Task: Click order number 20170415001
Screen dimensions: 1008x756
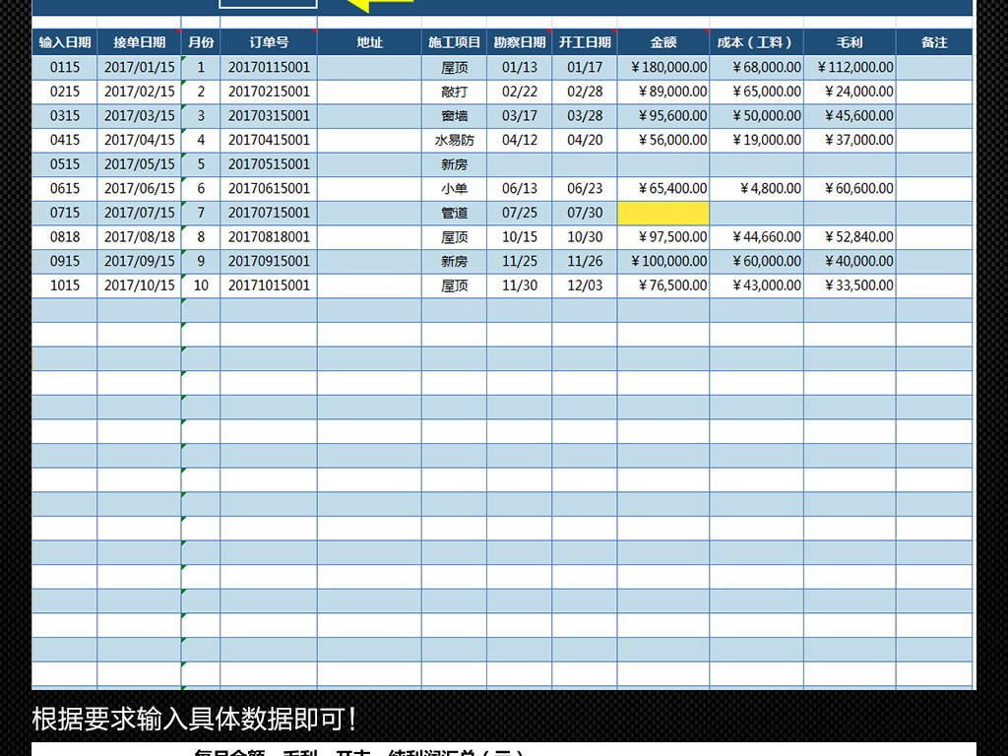Action: [269, 140]
